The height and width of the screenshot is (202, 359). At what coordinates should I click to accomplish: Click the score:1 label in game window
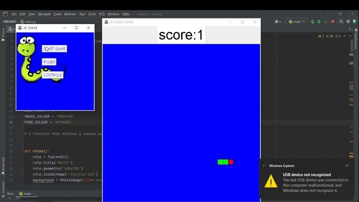[x=181, y=35]
